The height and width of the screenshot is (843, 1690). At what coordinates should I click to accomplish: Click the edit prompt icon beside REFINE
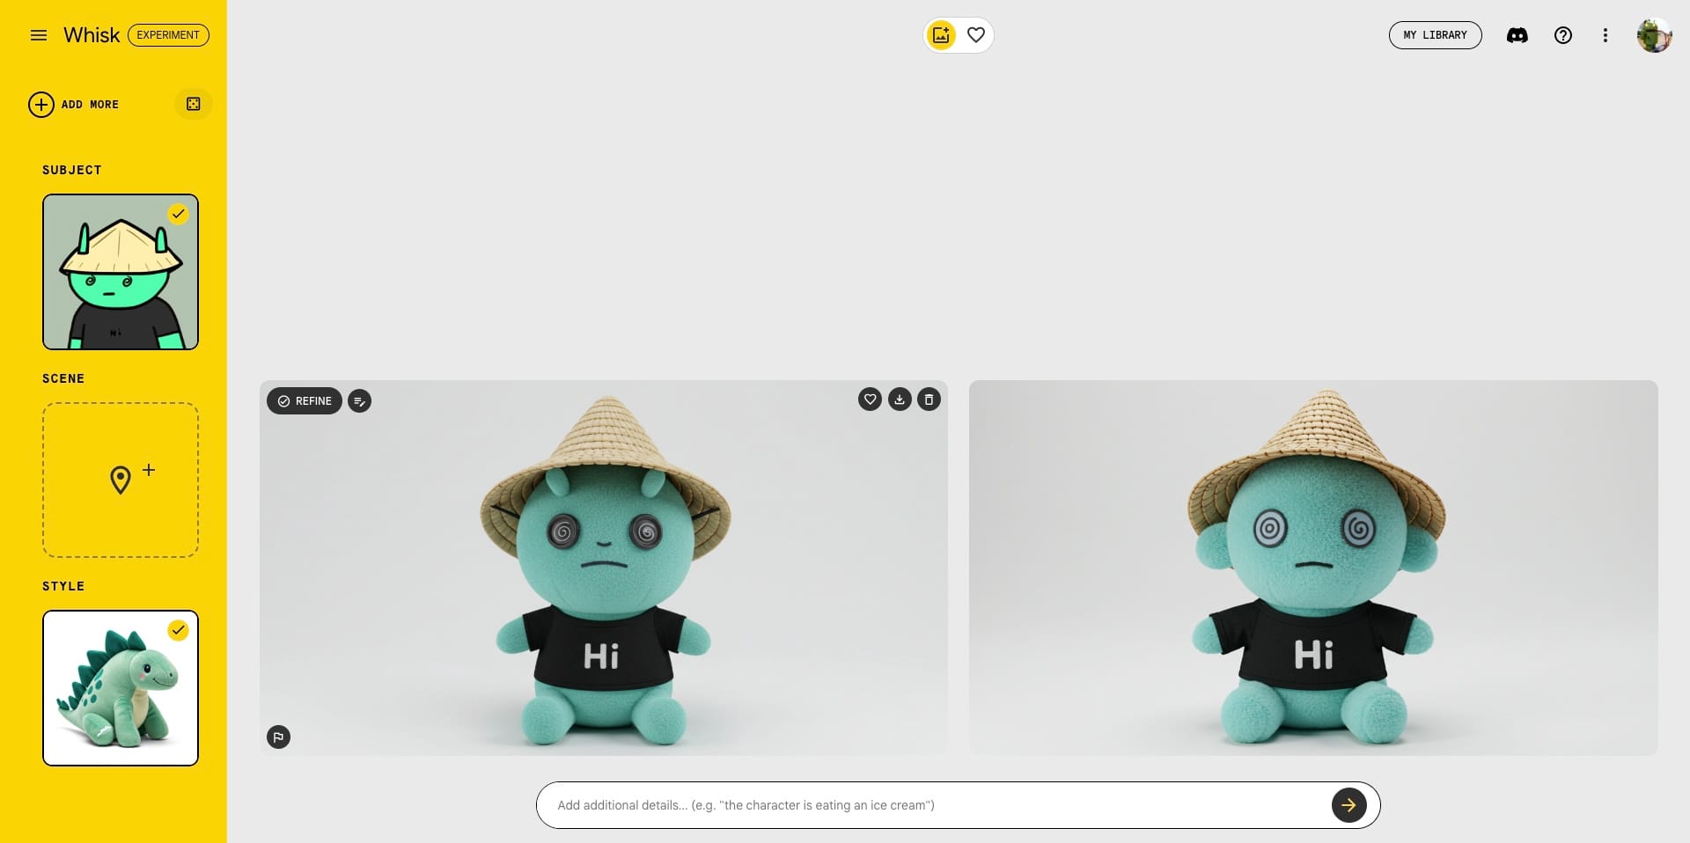tap(359, 401)
